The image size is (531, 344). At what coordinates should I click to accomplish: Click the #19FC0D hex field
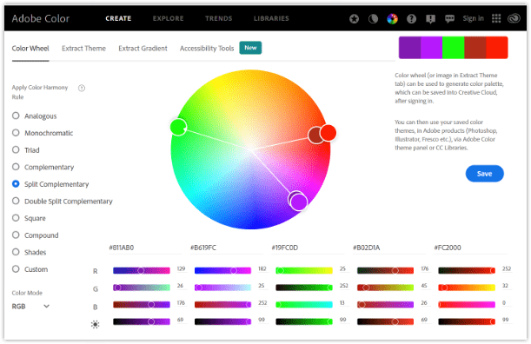(308, 248)
